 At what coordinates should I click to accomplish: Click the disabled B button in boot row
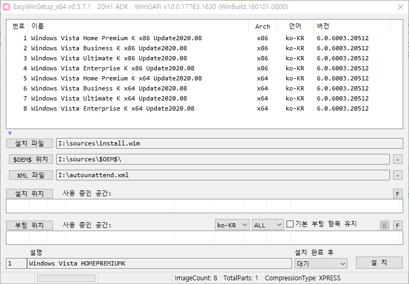point(385,225)
